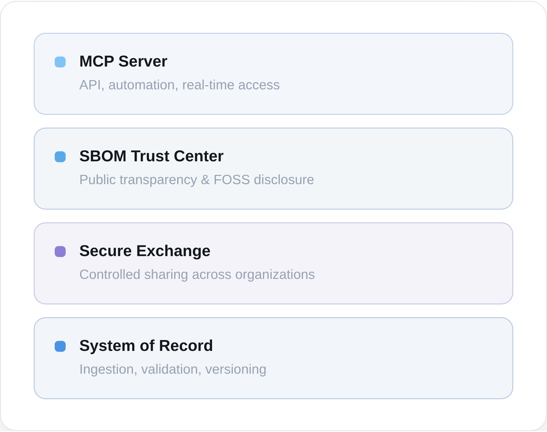The height and width of the screenshot is (432, 547).
Task: Select the System of Record heading
Action: pos(146,346)
